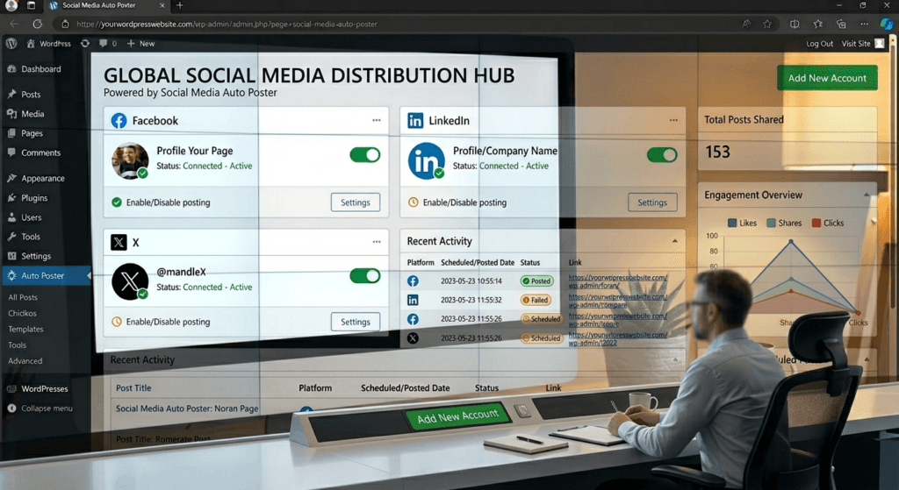Open the Media menu item
The image size is (899, 490).
point(32,114)
